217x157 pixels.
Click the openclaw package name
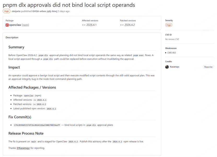point(15,25)
